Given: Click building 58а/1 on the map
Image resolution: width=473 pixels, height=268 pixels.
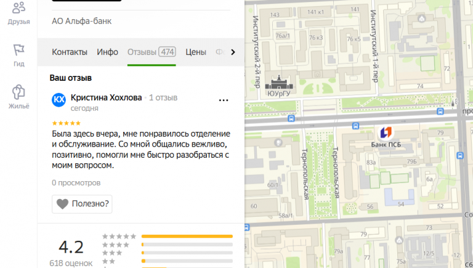Looking at the screenshot, I should [x=285, y=216].
